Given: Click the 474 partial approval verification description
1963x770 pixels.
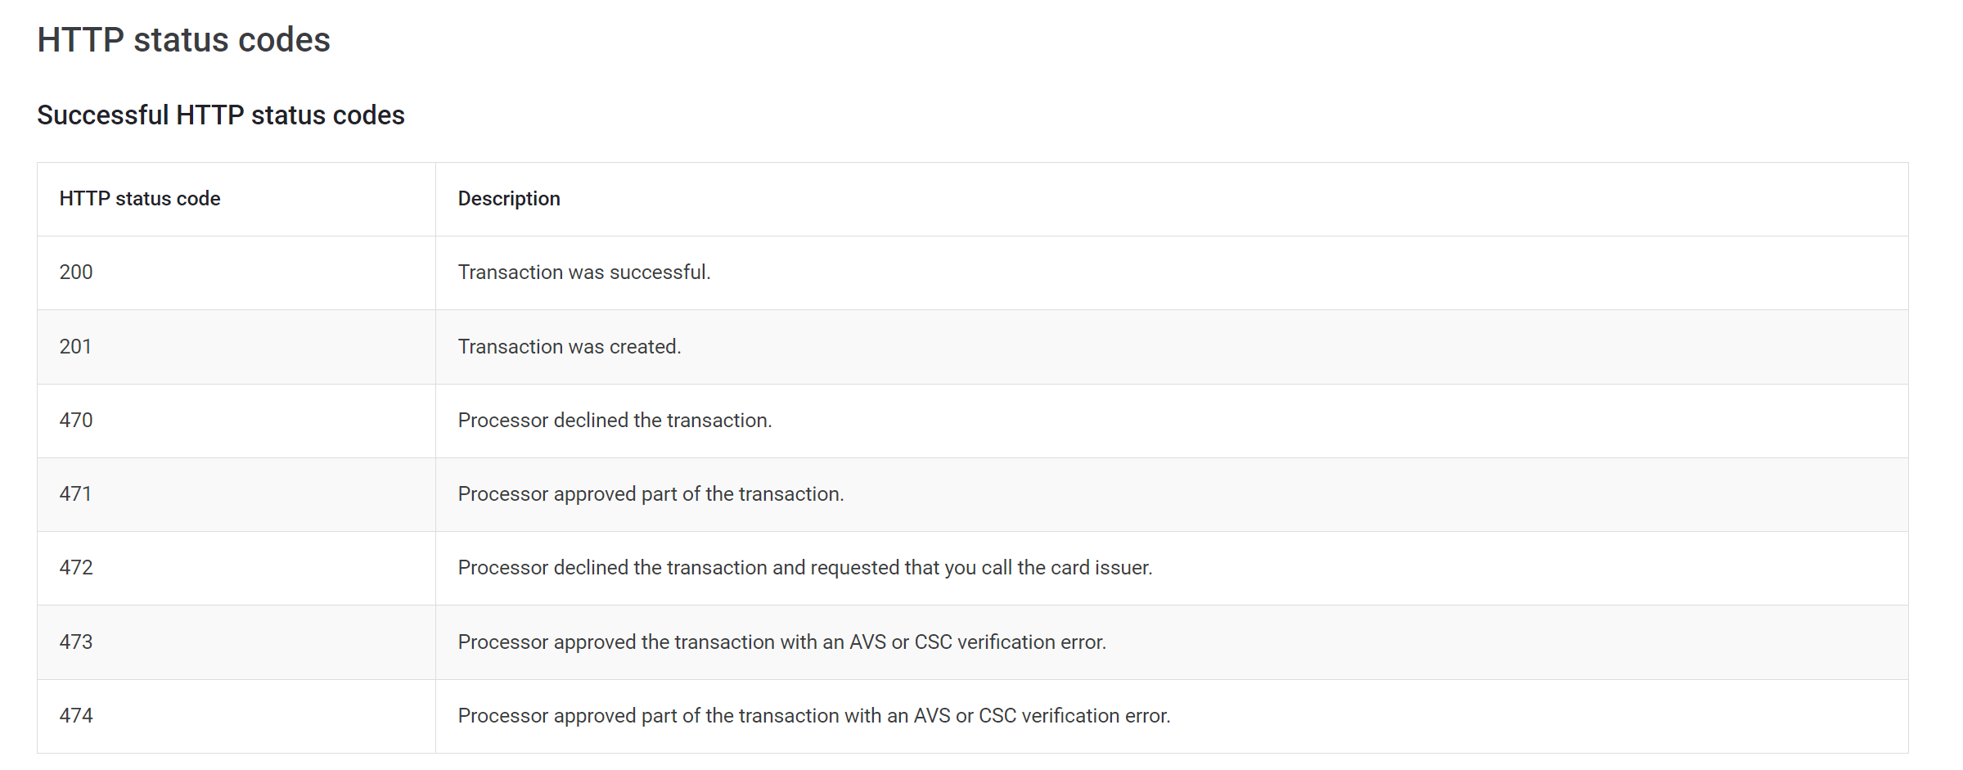Looking at the screenshot, I should (814, 716).
